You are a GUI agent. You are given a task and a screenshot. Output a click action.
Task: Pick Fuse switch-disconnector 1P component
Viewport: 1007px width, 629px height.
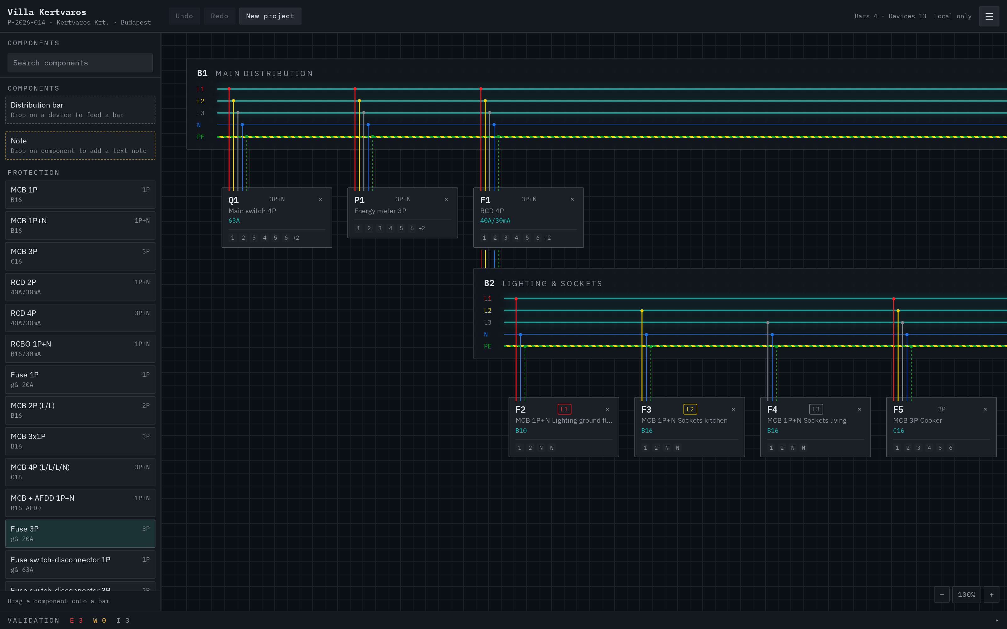pos(80,565)
